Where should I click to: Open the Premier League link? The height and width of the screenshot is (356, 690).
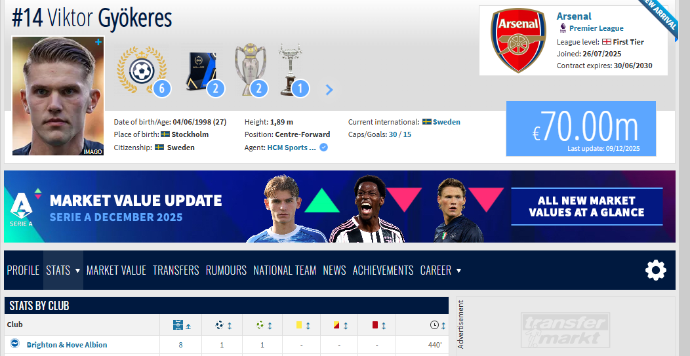pos(596,28)
